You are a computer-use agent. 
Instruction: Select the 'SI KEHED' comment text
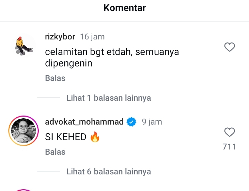point(66,137)
